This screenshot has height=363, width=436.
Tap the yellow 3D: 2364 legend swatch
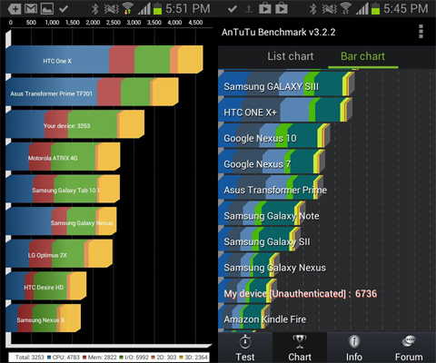pyautogui.click(x=182, y=358)
